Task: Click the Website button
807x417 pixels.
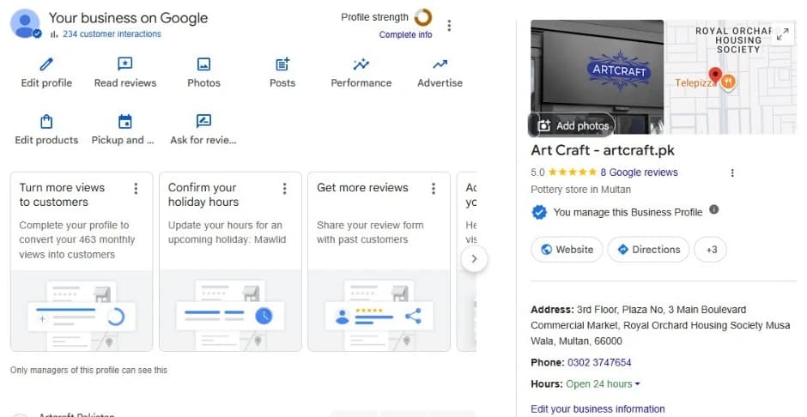Action: click(567, 250)
